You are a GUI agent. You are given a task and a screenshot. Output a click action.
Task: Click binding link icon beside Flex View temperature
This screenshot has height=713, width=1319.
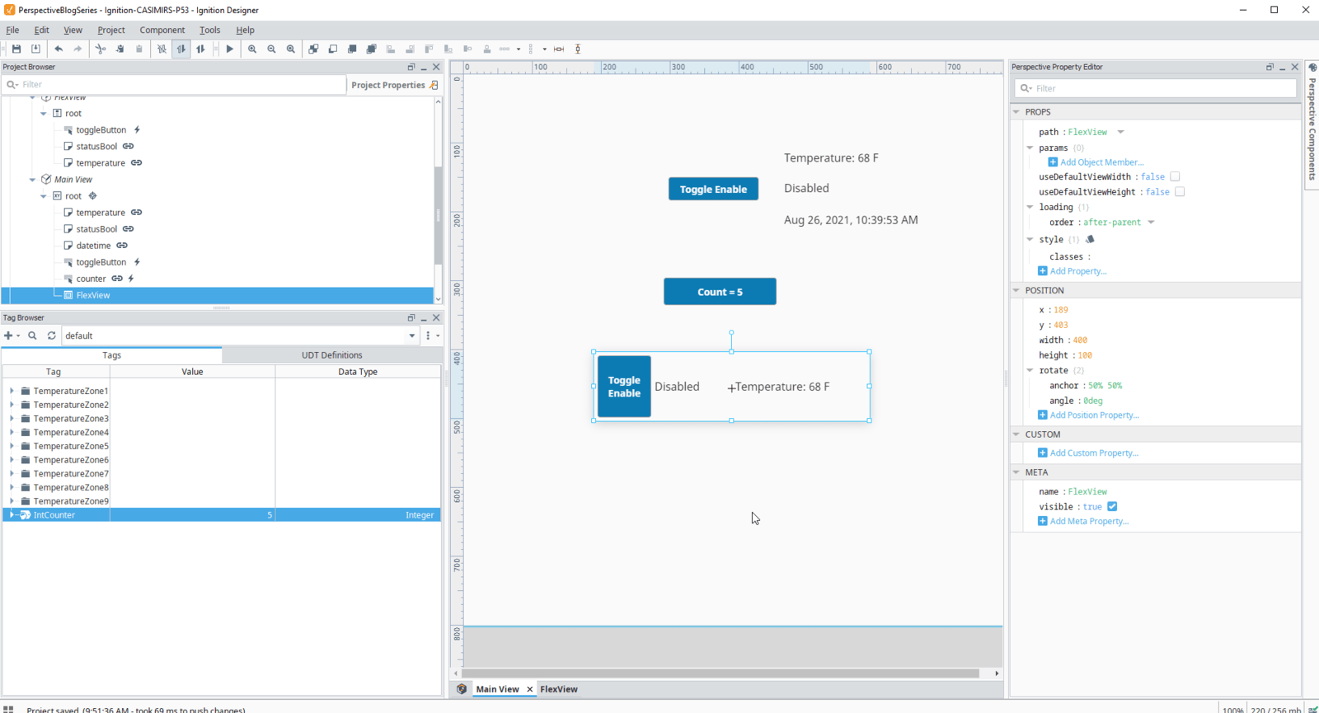[x=137, y=163]
